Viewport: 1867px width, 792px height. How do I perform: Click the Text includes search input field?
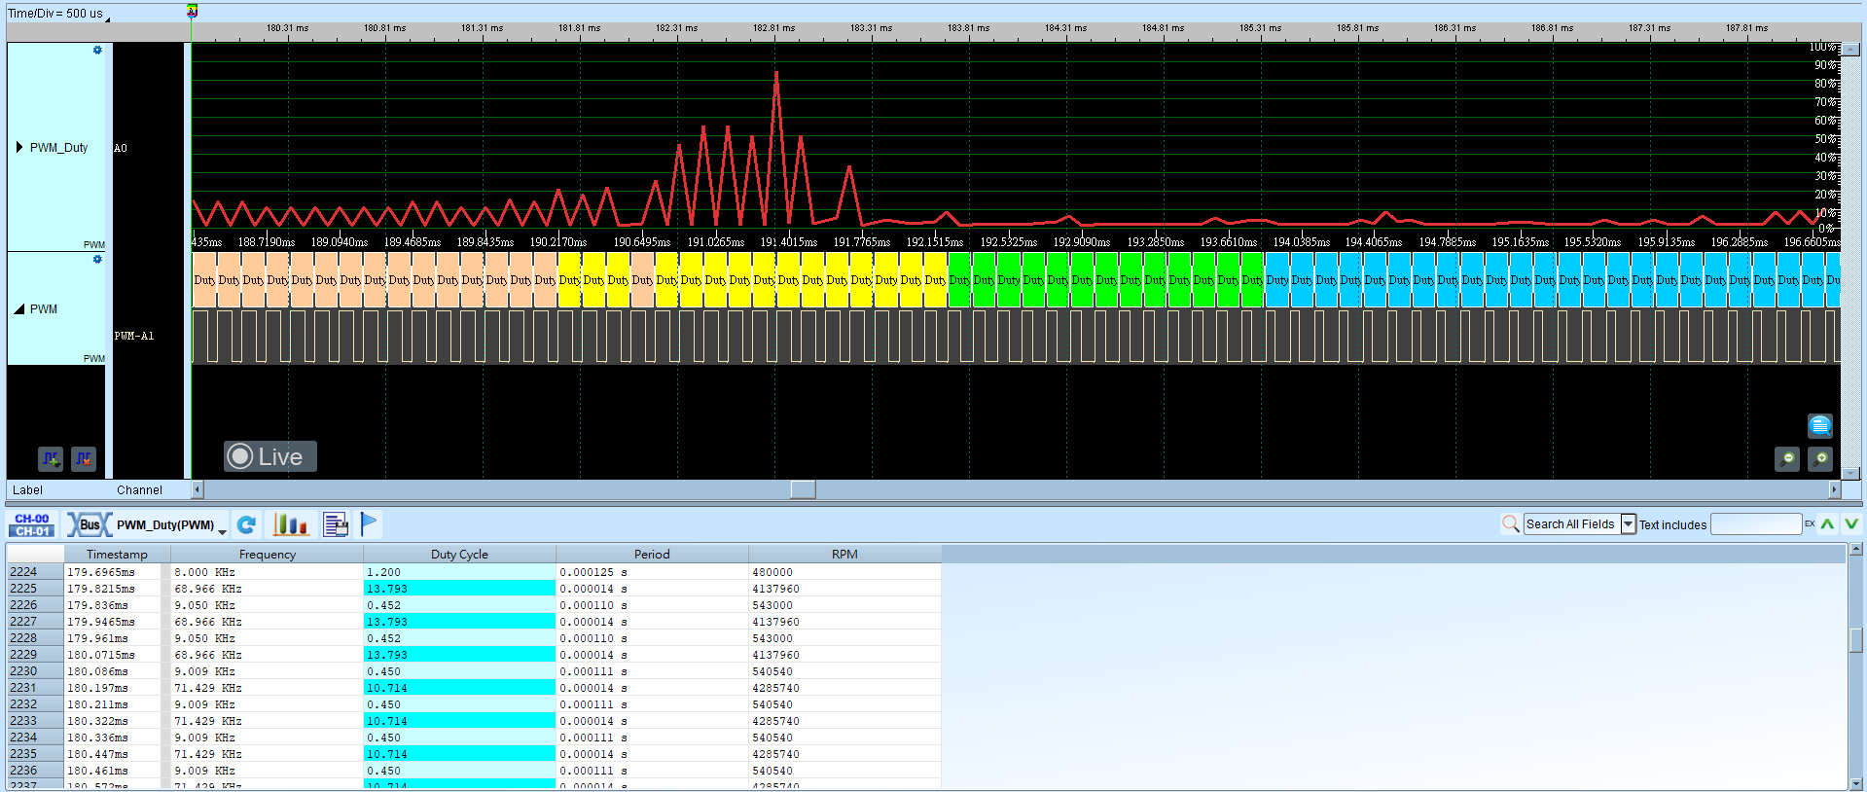[1756, 524]
